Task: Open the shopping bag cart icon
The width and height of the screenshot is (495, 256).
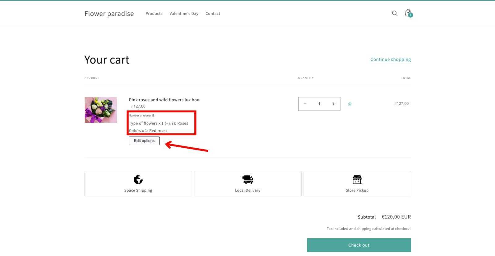Action: point(408,13)
